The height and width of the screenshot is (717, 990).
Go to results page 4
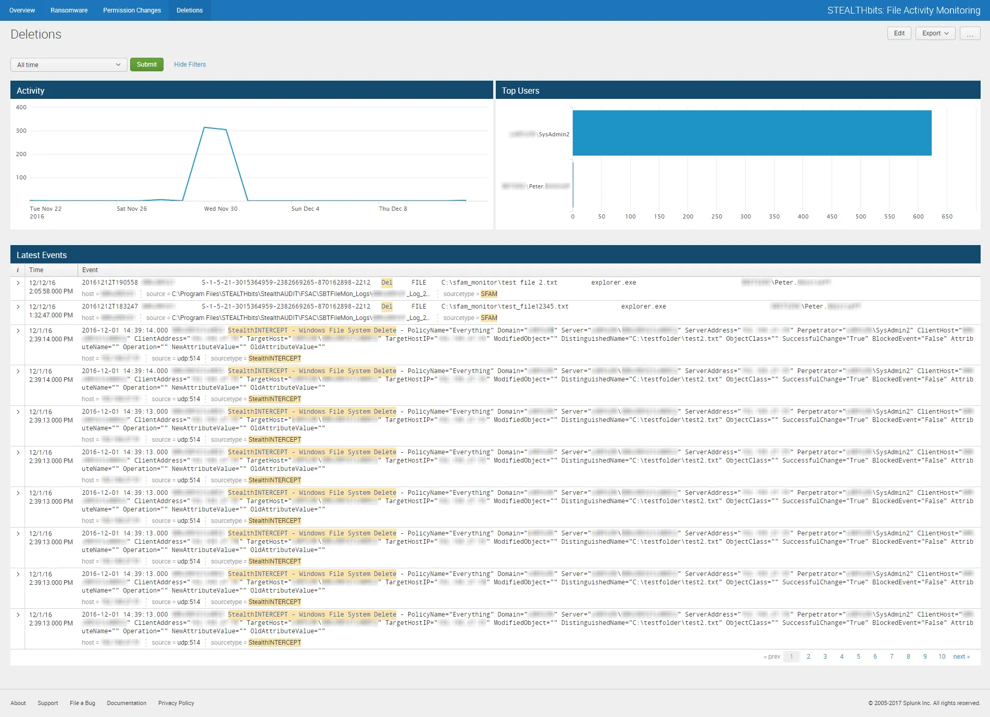pyautogui.click(x=842, y=657)
